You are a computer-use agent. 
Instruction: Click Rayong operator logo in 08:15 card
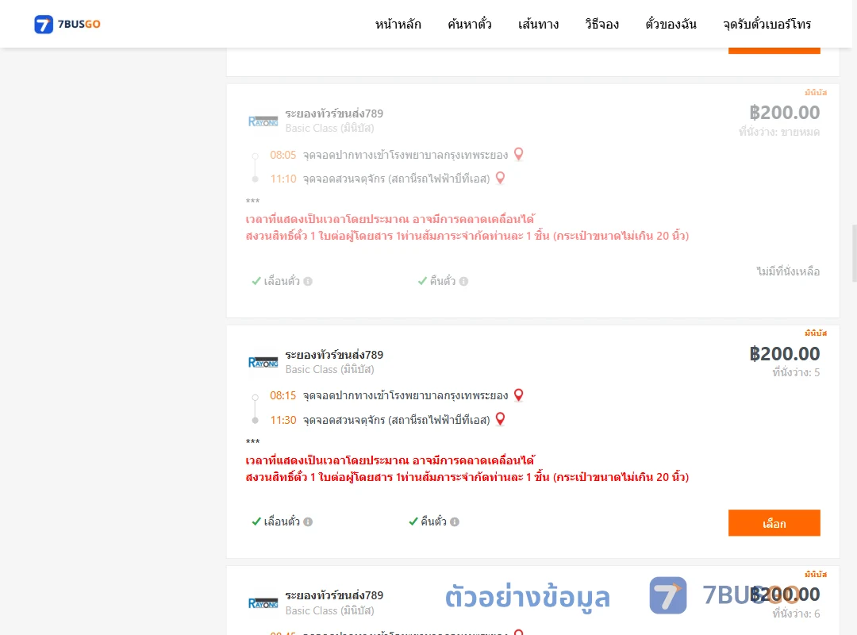click(x=263, y=362)
